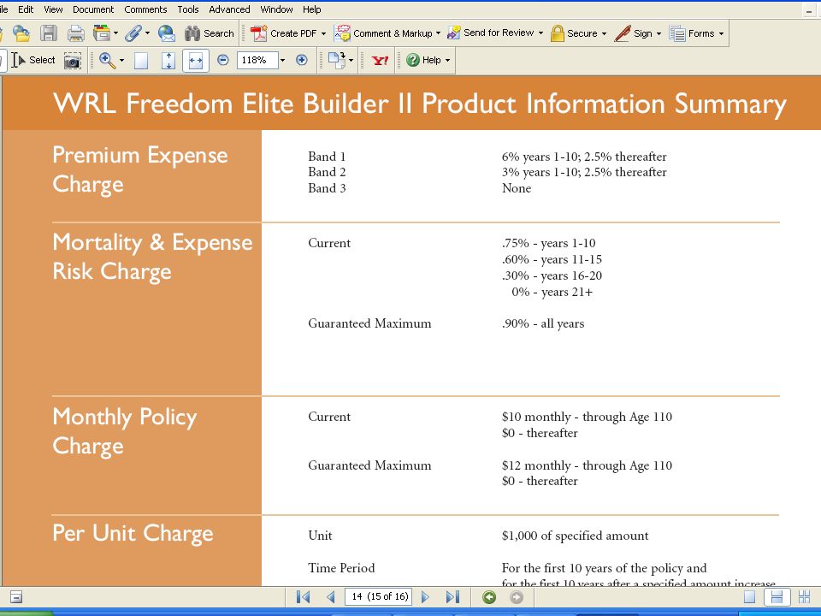Image resolution: width=821 pixels, height=616 pixels.
Task: Go to the previous page
Action: click(331, 596)
